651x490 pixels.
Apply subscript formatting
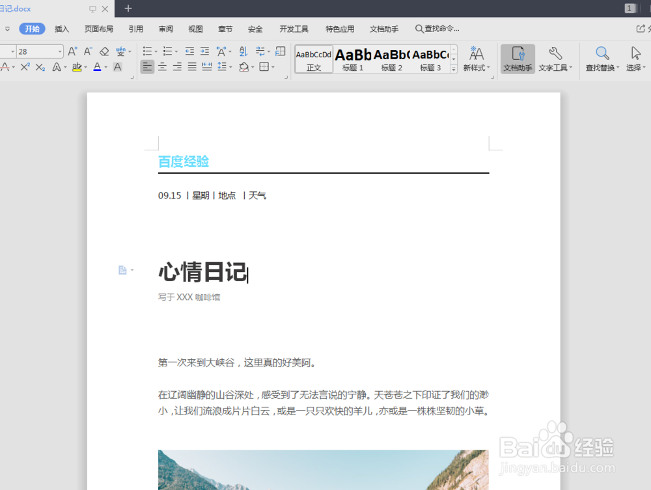pos(40,67)
